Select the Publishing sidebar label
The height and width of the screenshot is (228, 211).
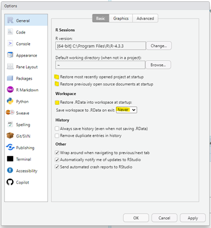pos(25,148)
